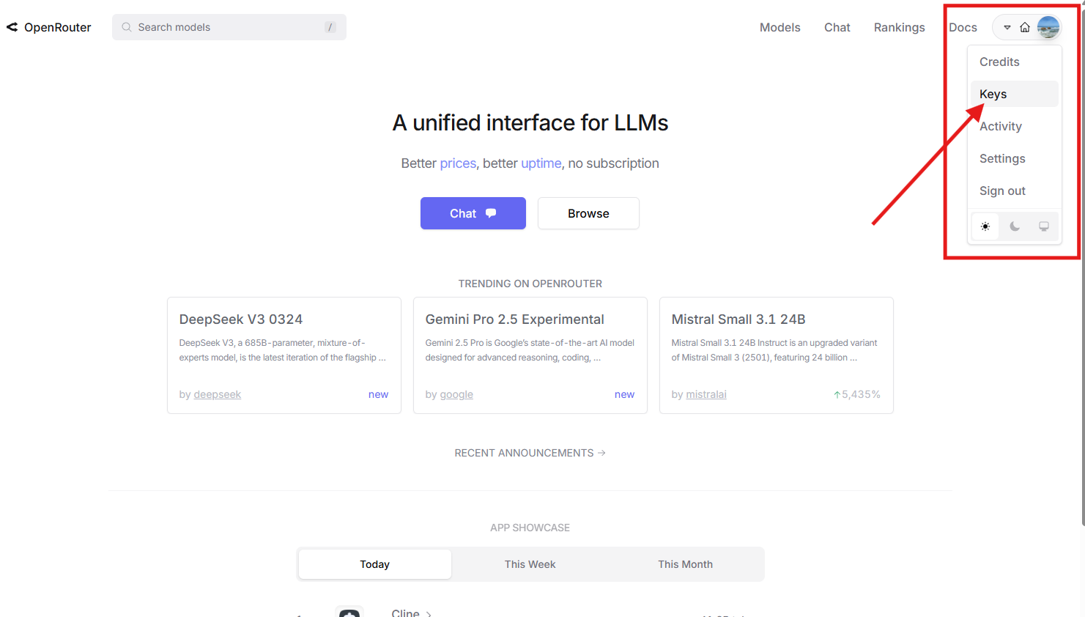The height and width of the screenshot is (617, 1085).
Task: Click the OpenRouter logo icon
Action: (x=12, y=27)
